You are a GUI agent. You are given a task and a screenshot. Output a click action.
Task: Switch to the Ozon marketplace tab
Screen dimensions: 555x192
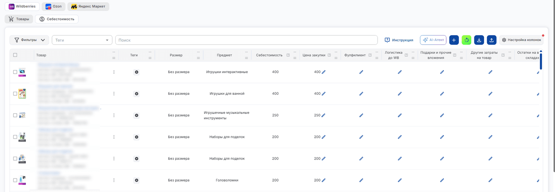[53, 6]
